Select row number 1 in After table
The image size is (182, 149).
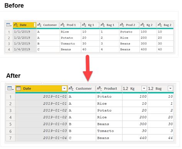tap(10, 97)
